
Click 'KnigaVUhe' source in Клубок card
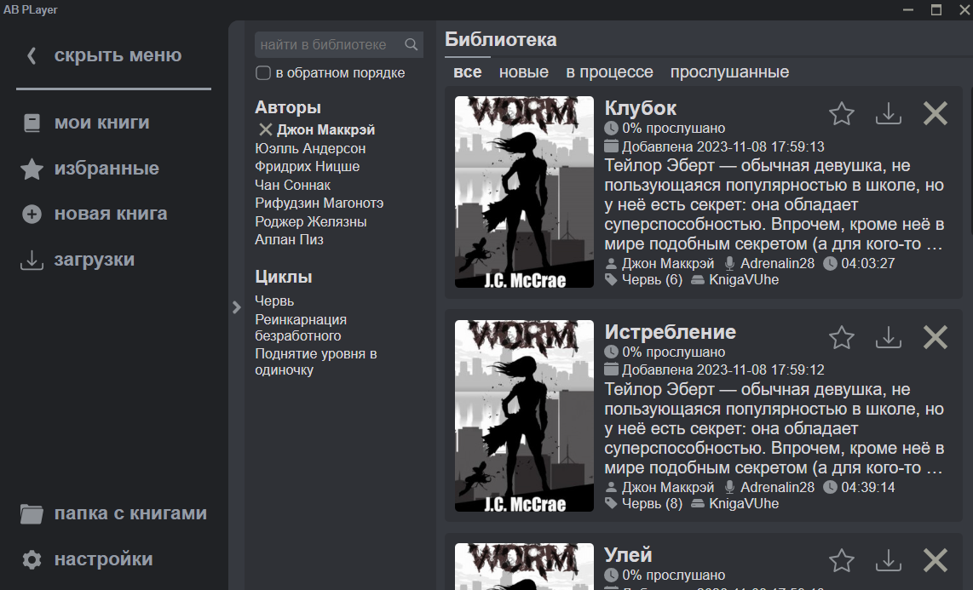tap(744, 280)
